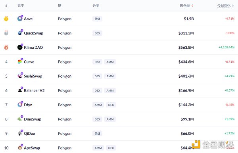Open the Klima DAO black logo icon
Image resolution: width=238 pixels, height=153 pixels.
tap(20, 47)
